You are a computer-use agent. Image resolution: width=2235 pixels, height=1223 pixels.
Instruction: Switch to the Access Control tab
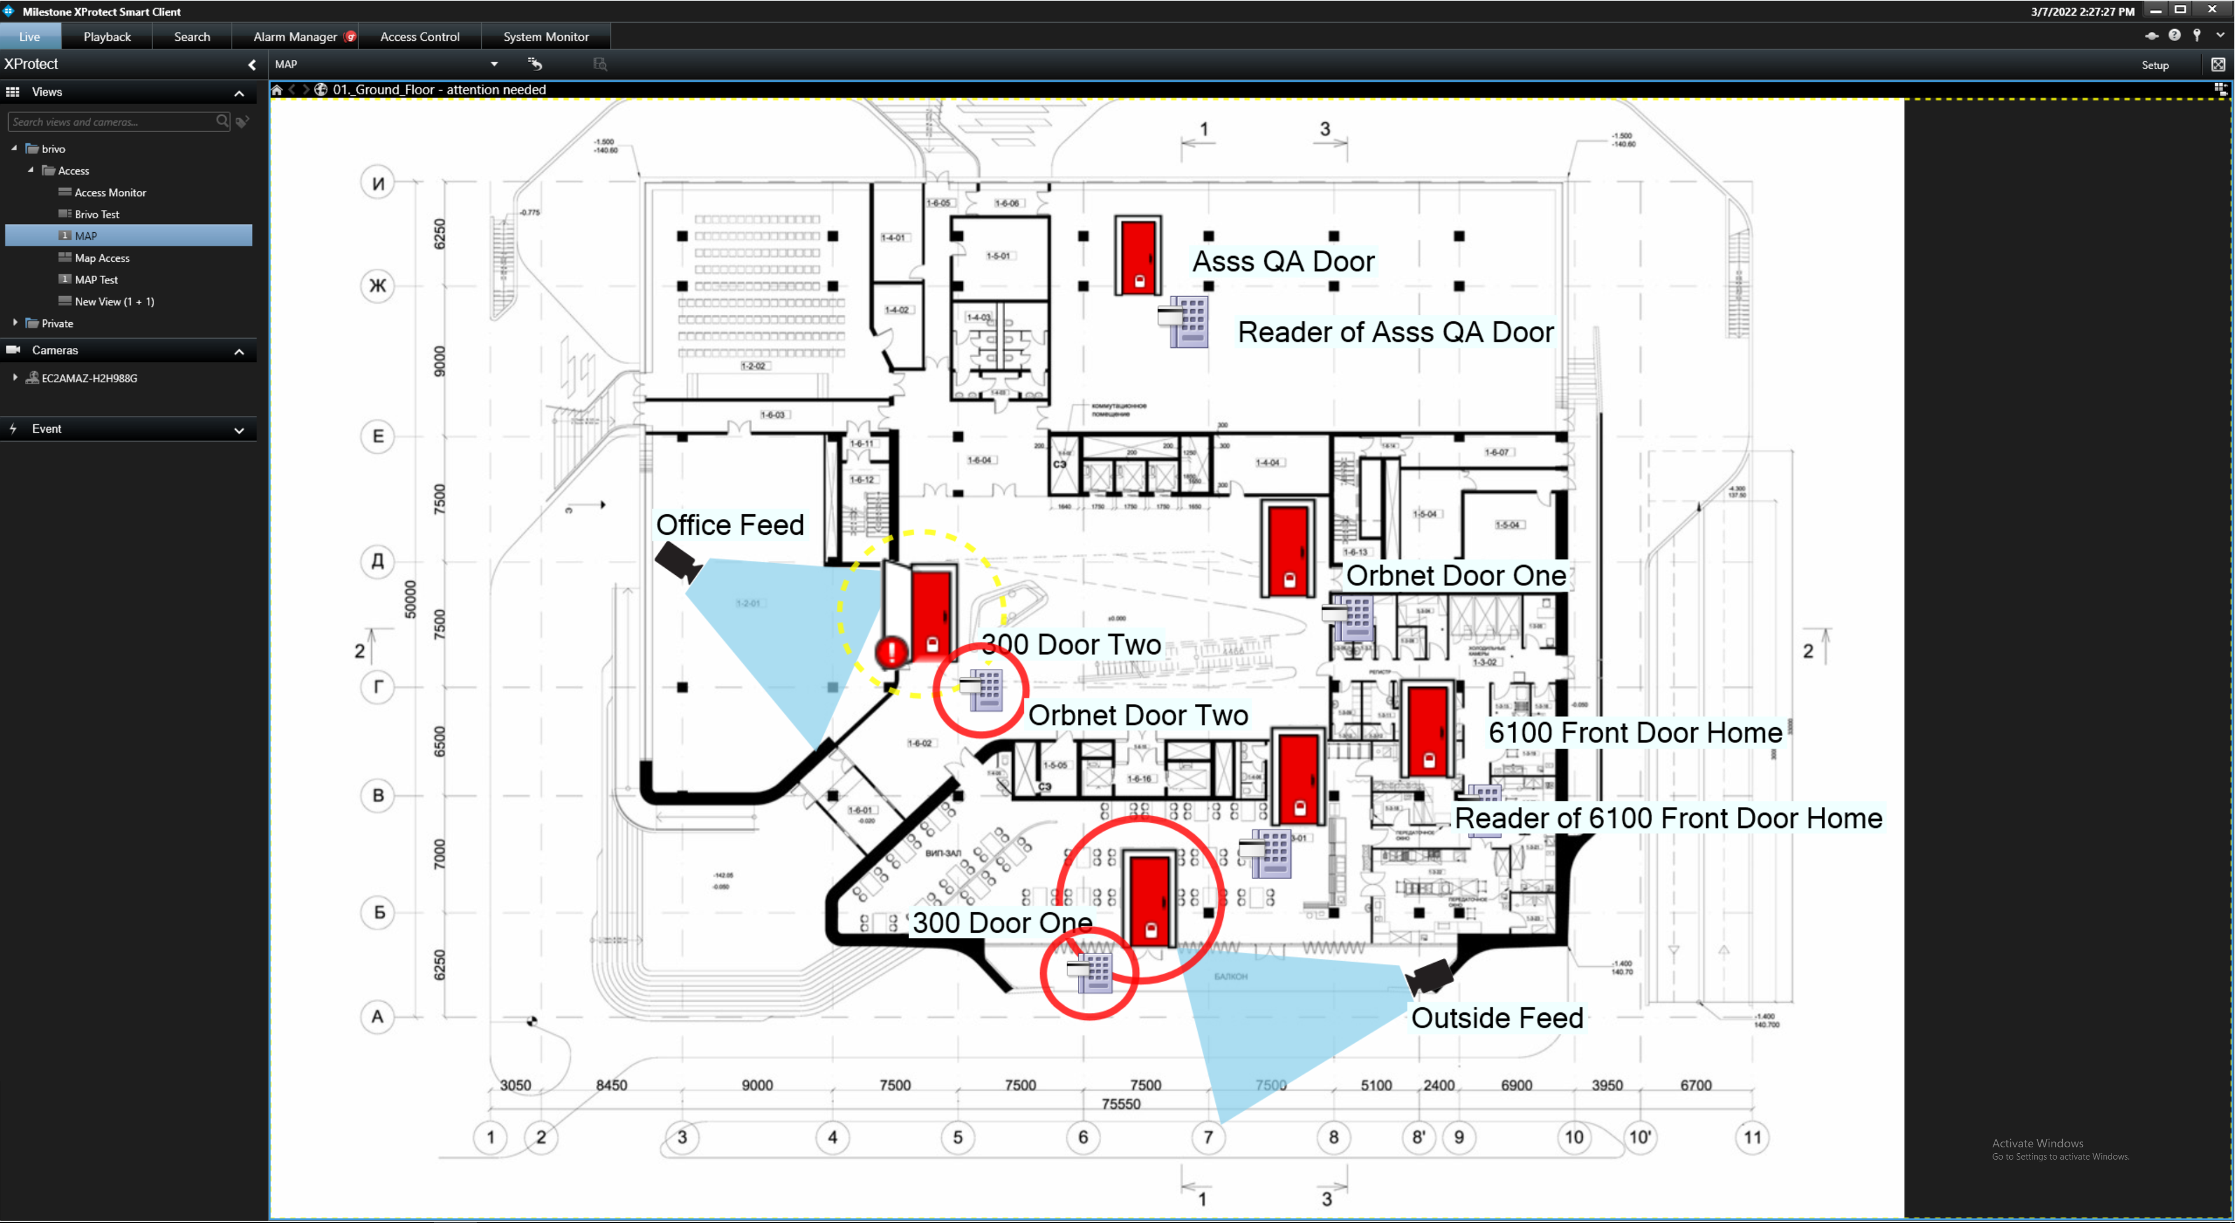click(420, 37)
